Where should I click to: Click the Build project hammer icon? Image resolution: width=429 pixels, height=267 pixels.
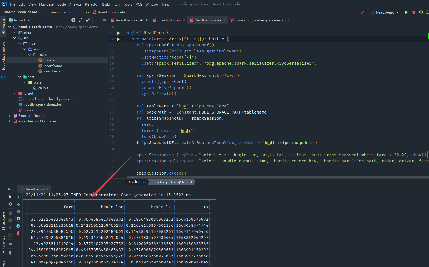363,12
